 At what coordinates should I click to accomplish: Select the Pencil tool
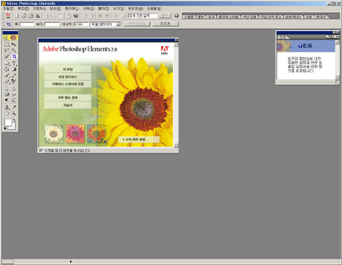pos(14,76)
